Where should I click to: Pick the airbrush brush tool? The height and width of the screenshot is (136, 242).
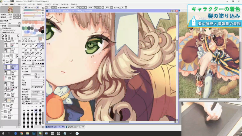(29, 45)
